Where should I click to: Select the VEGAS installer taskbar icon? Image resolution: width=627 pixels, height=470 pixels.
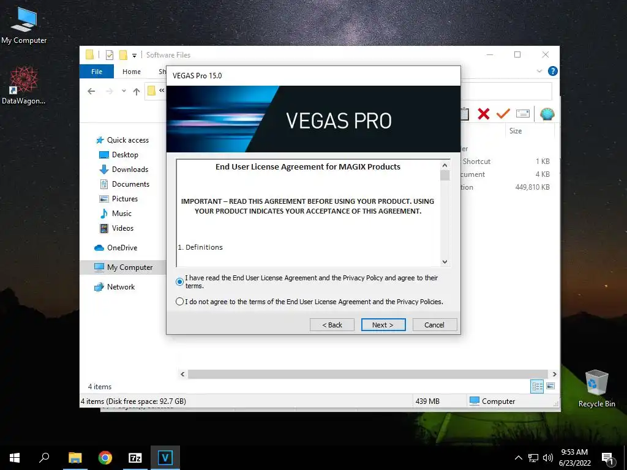click(165, 458)
